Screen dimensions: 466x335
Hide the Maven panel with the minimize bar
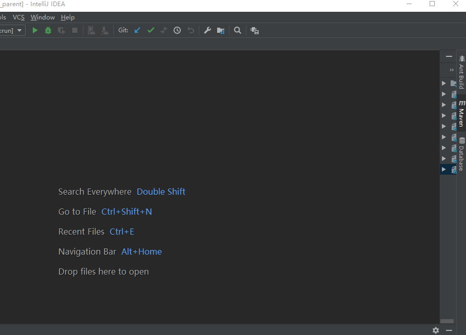448,56
